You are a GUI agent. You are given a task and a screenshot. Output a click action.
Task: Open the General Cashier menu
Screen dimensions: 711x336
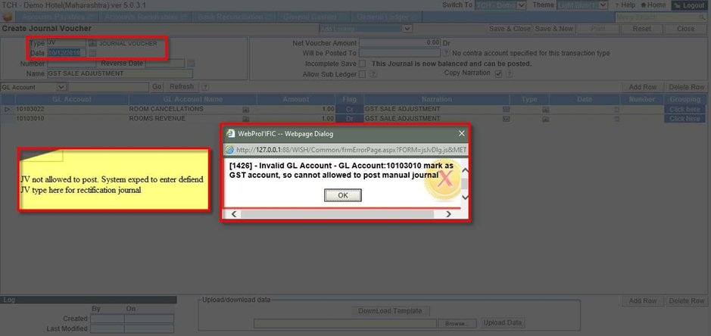[x=314, y=17]
